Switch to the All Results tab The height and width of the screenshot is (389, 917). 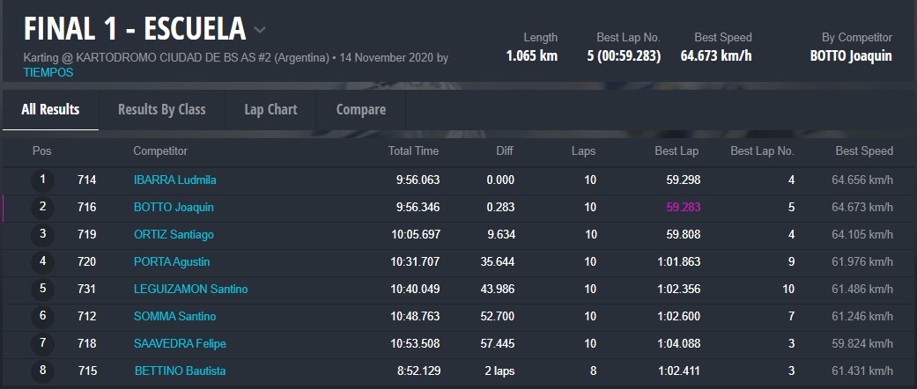coord(50,110)
